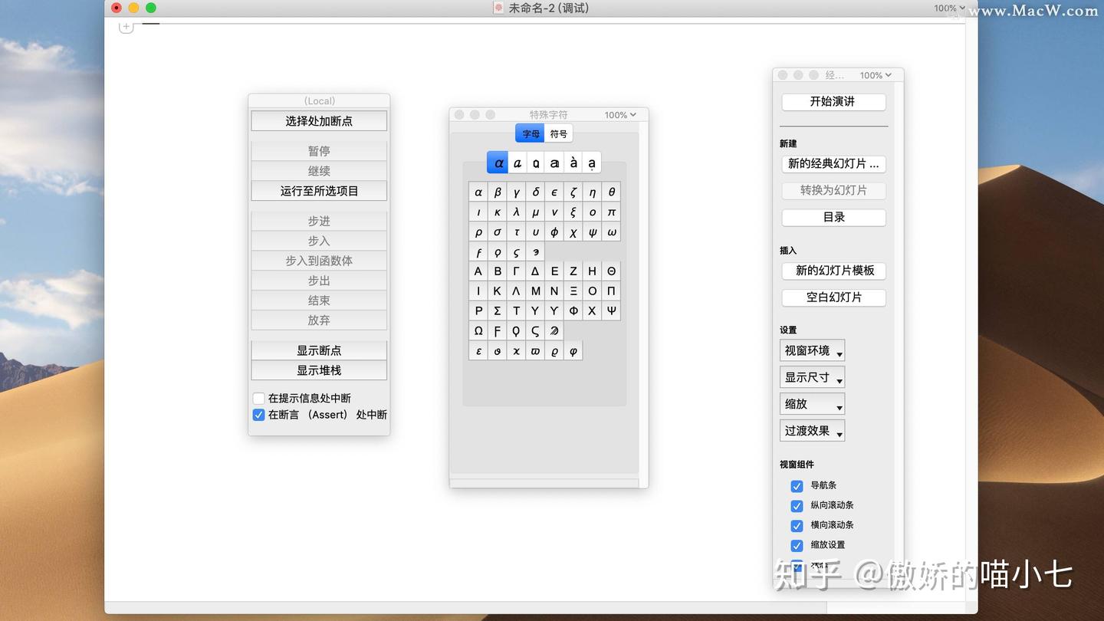Screen dimensions: 1104x621
Task: Insert the lowercase mu character
Action: [x=535, y=212]
